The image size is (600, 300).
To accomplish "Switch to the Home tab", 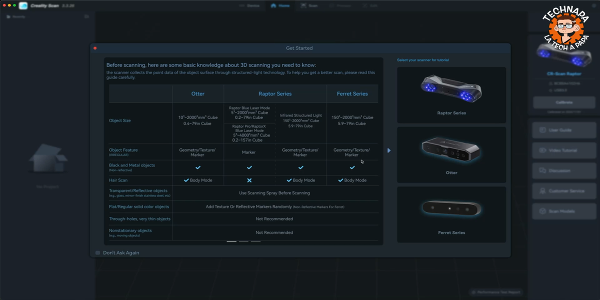I will point(280,5).
